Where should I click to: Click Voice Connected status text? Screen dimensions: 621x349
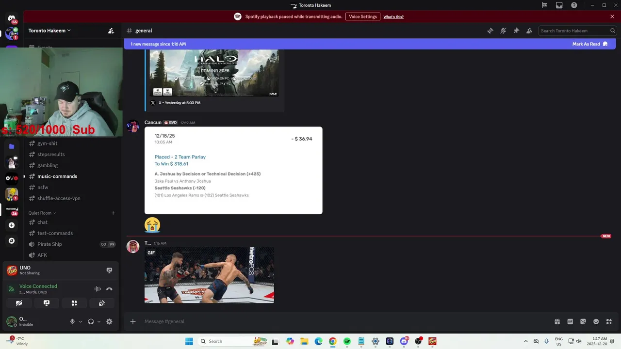(38, 286)
